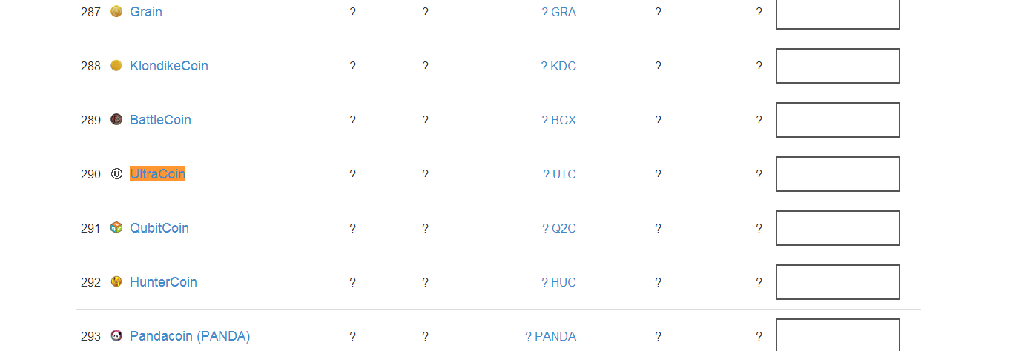1036x351 pixels.
Task: Click the UltraCoin circular U icon
Action: pos(116,174)
